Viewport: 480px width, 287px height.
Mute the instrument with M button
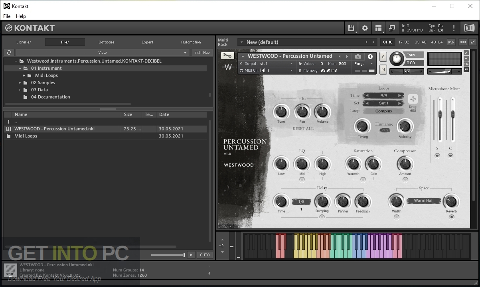(x=383, y=70)
